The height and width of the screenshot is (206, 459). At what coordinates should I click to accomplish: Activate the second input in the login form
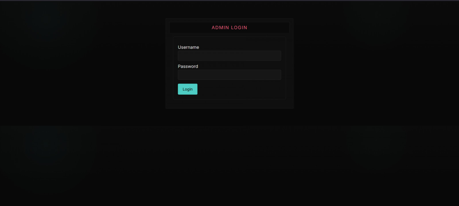click(x=229, y=75)
